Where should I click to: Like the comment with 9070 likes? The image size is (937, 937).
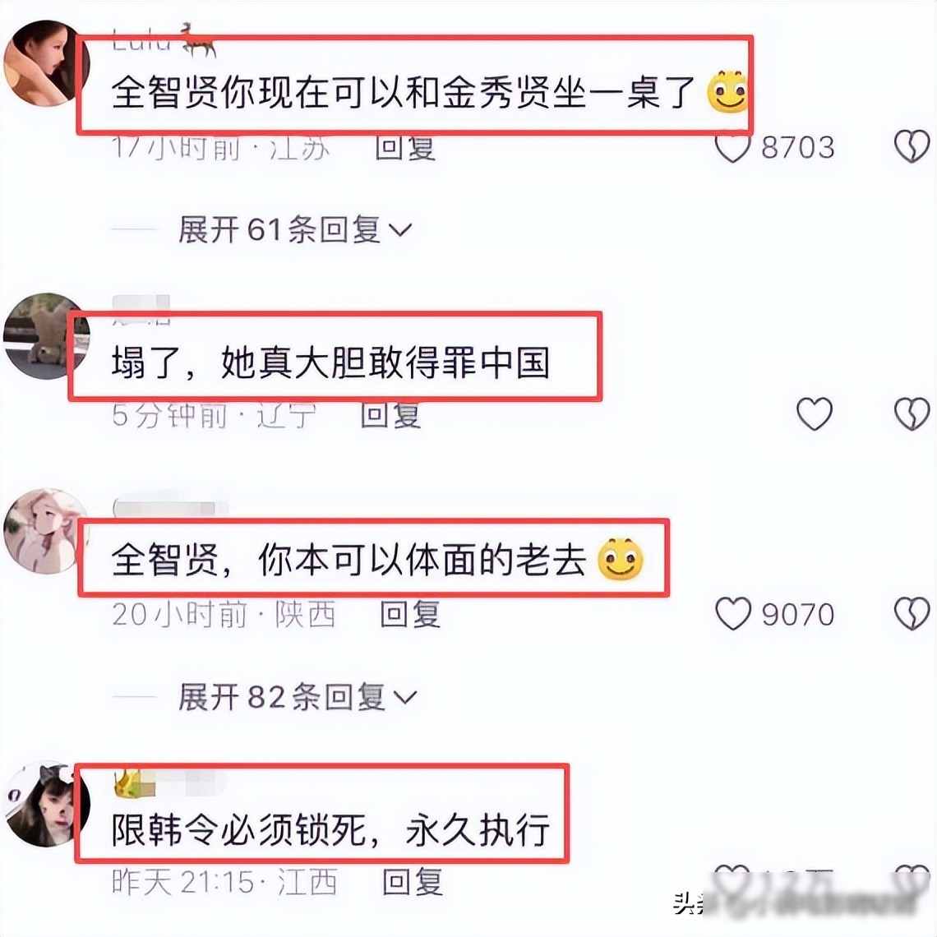point(732,614)
